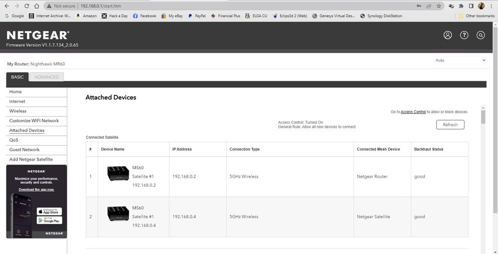Open the Chrome profile avatar
The width and height of the screenshot is (498, 254).
tap(481, 6)
